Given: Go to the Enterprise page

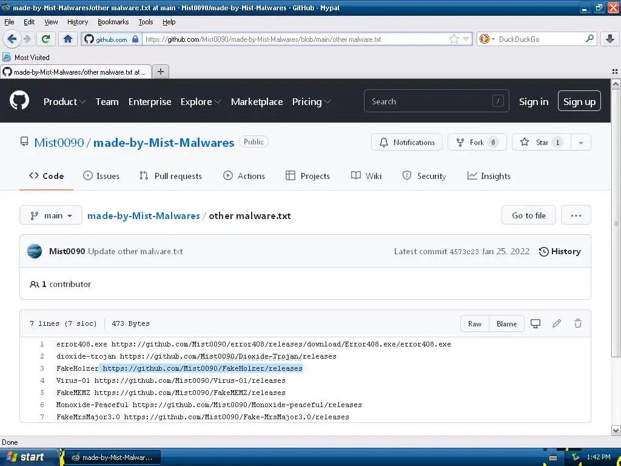Looking at the screenshot, I should 150,102.
